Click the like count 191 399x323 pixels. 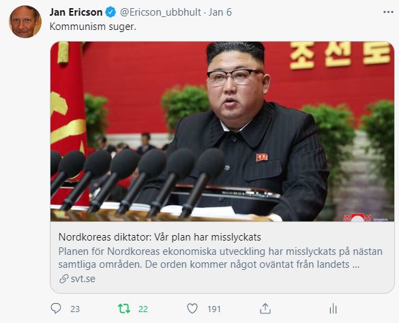pos(214,309)
